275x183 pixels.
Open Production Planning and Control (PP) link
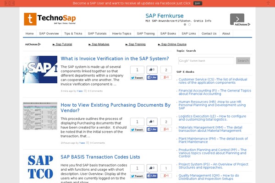pos(213,153)
